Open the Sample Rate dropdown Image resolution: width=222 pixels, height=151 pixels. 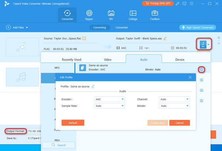click(x=110, y=106)
